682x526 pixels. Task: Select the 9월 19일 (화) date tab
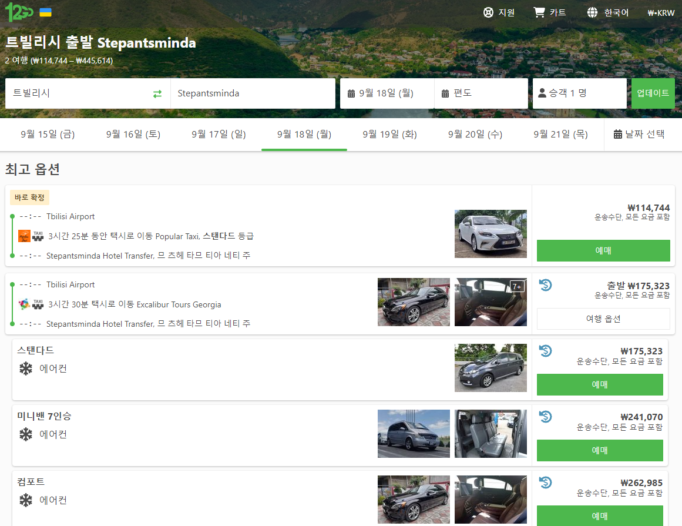pos(389,135)
